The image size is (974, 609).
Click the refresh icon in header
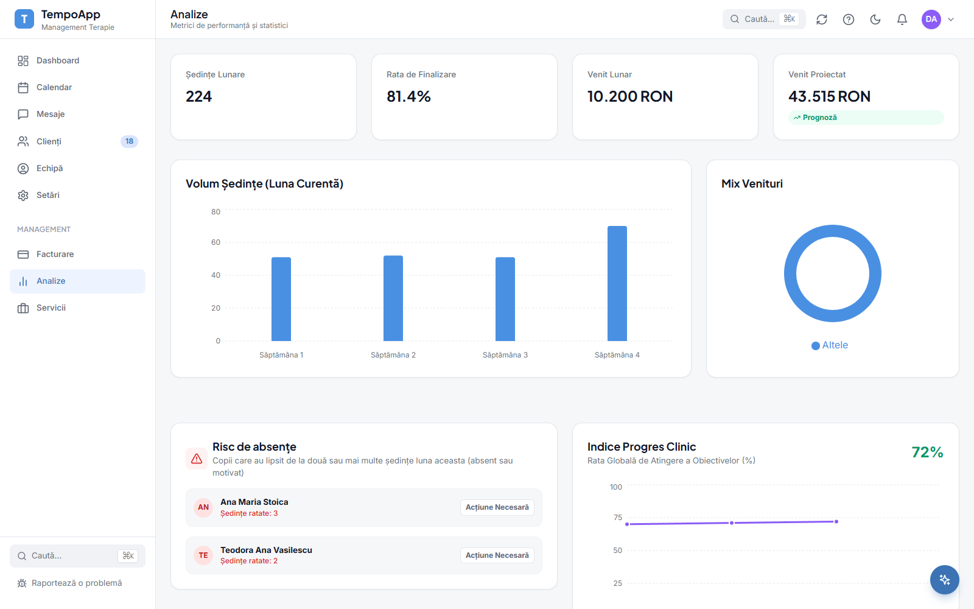click(822, 19)
